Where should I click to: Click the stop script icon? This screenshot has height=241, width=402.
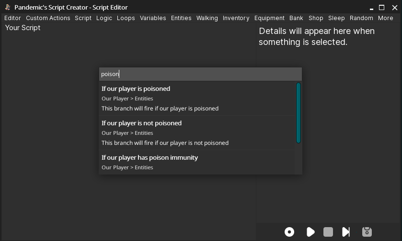point(328,232)
